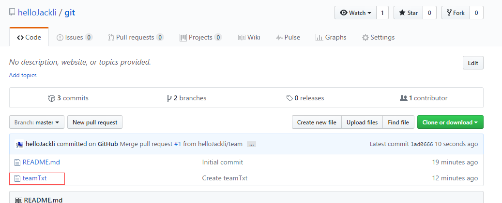
Task: Click the stargazers count 0
Action: [429, 13]
